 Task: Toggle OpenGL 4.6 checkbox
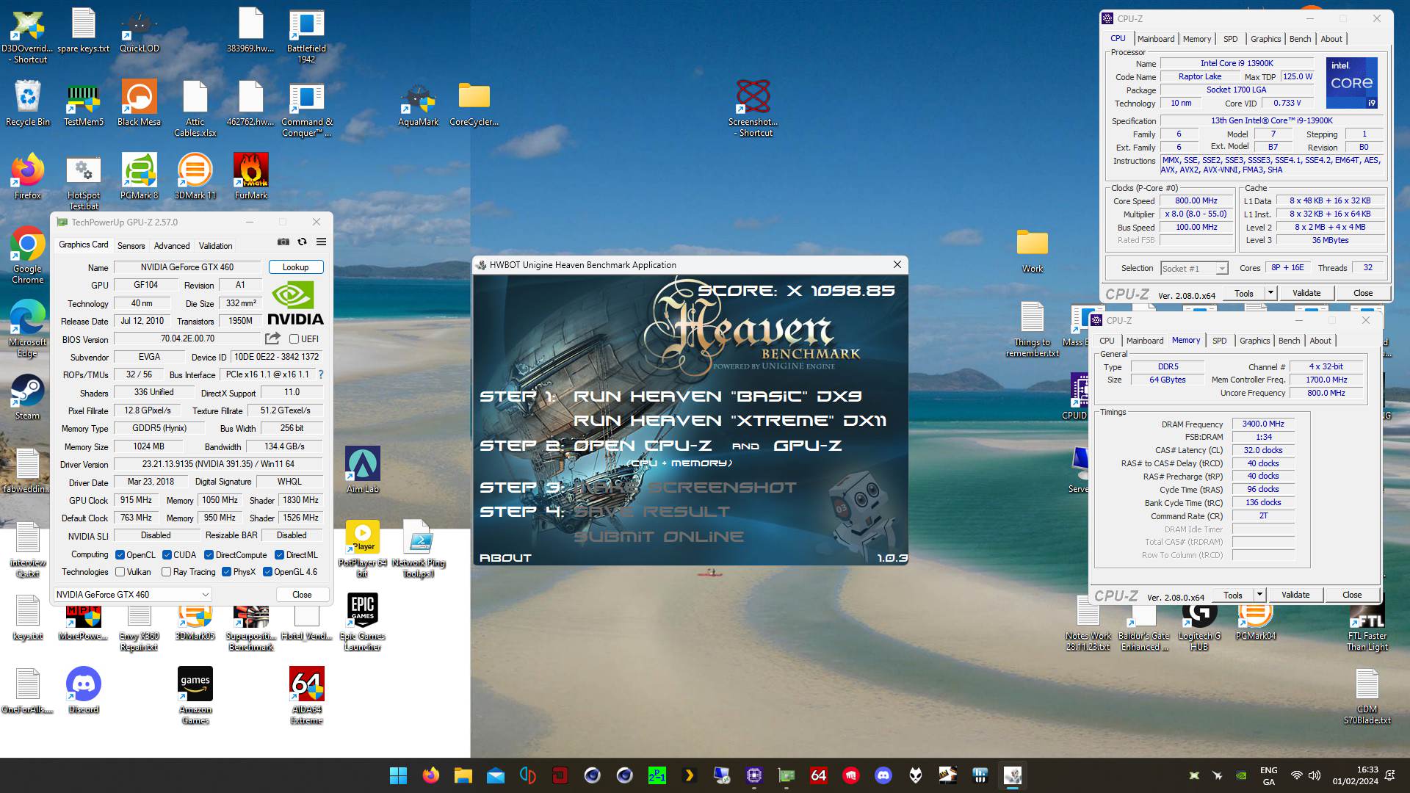click(268, 572)
